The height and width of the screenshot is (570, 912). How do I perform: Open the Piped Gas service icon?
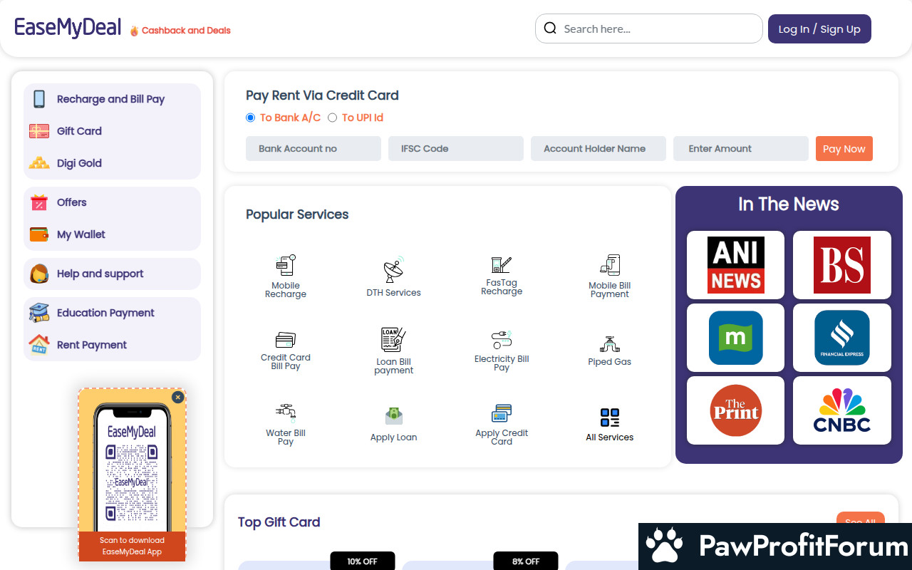609,345
